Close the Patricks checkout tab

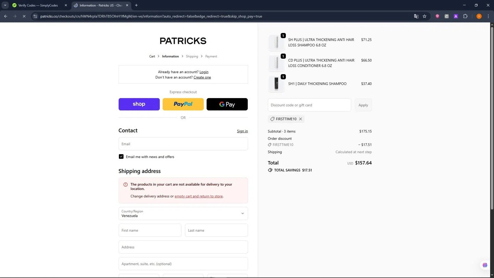(x=127, y=5)
